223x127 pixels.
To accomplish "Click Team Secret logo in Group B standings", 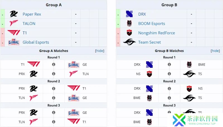I will tap(129, 42).
